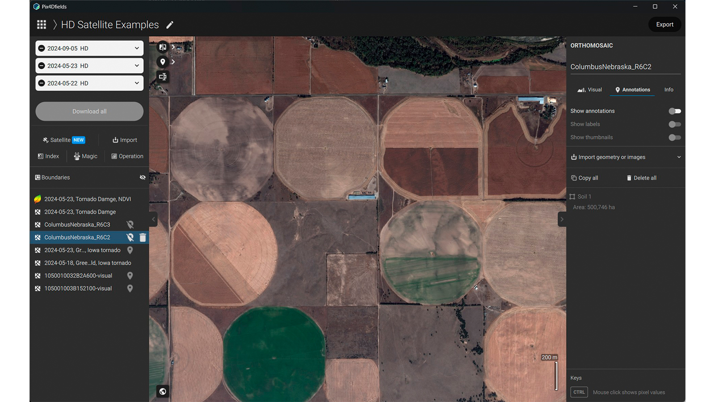Toggle annotations pin for ColumbusNebraska_R6C2
Viewport: 715px width, 402px height.
point(130,238)
